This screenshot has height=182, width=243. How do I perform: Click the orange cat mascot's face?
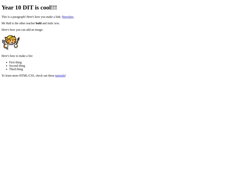[x=11, y=42]
